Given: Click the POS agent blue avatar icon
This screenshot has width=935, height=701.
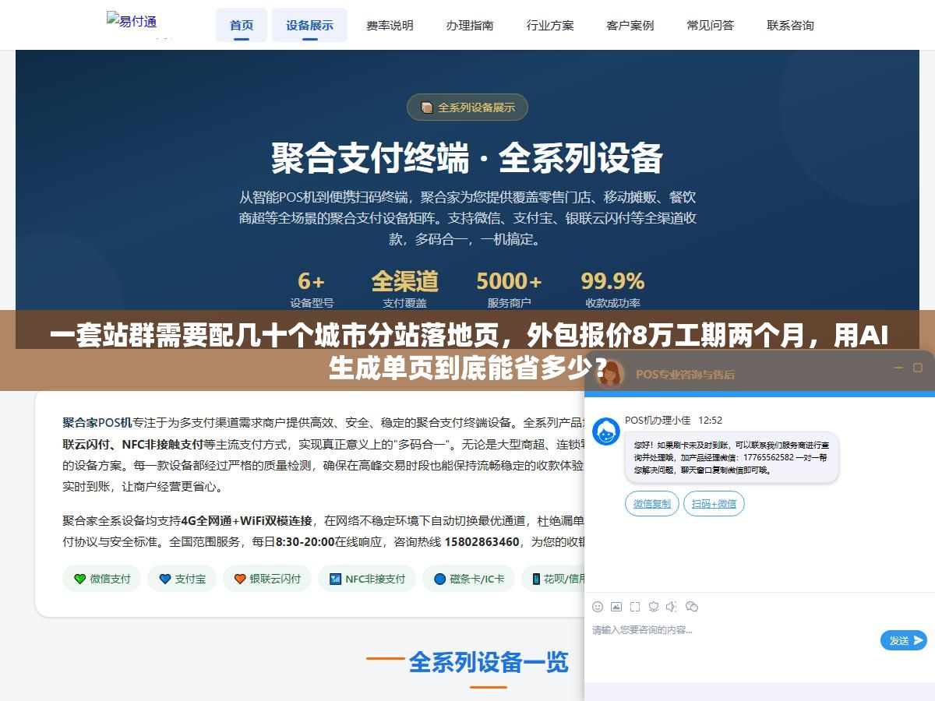Looking at the screenshot, I should point(606,432).
